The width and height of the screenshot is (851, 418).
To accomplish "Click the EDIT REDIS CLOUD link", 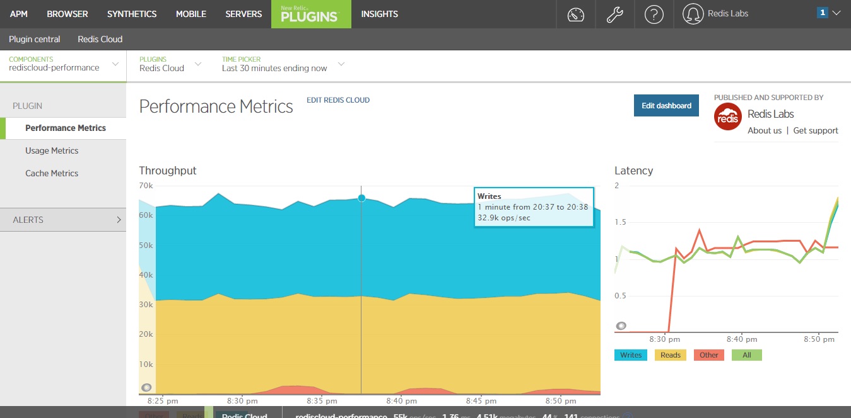I will (x=338, y=100).
